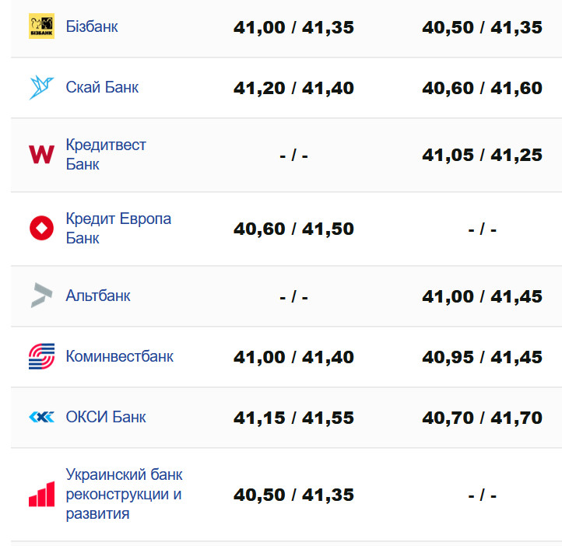Open the Кредитвест Банк link
The image size is (562, 546).
[106, 155]
